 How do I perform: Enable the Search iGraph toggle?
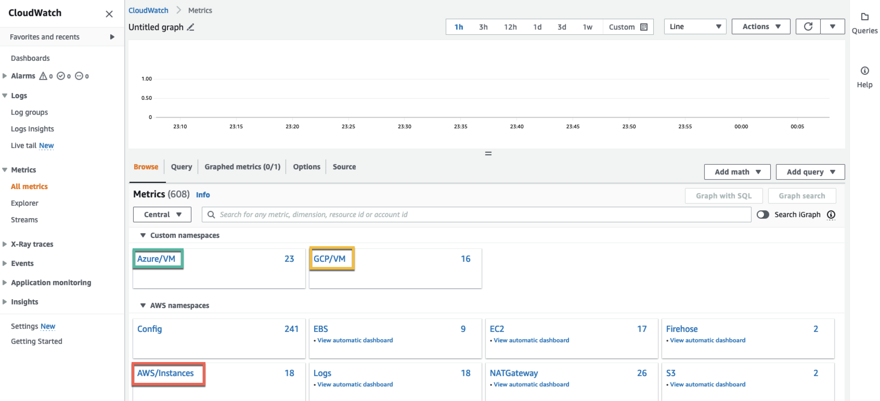coord(763,215)
